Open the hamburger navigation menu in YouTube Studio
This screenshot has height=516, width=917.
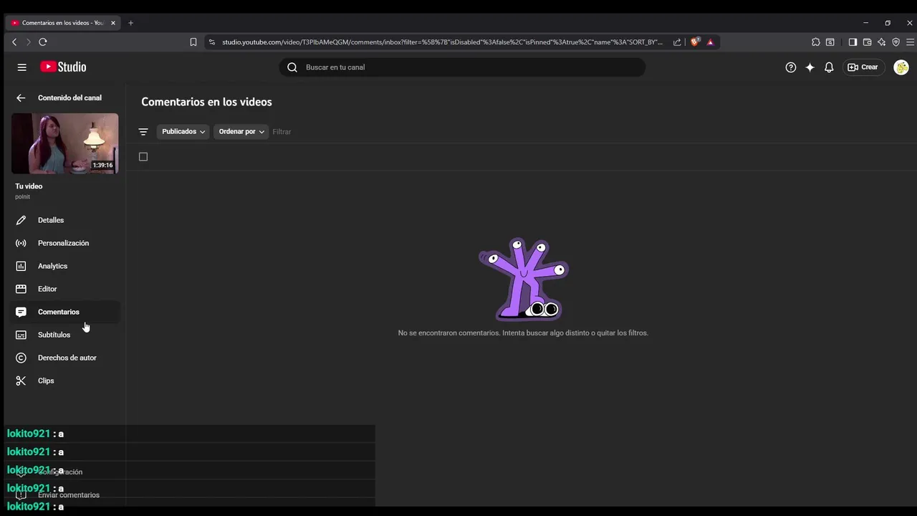[21, 67]
